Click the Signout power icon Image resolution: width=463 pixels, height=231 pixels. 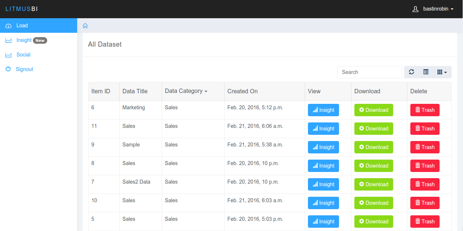point(8,69)
